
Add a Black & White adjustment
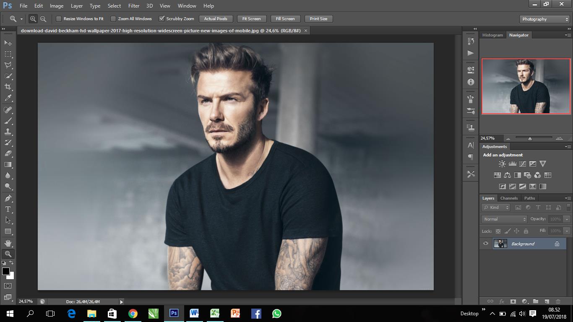pos(517,175)
